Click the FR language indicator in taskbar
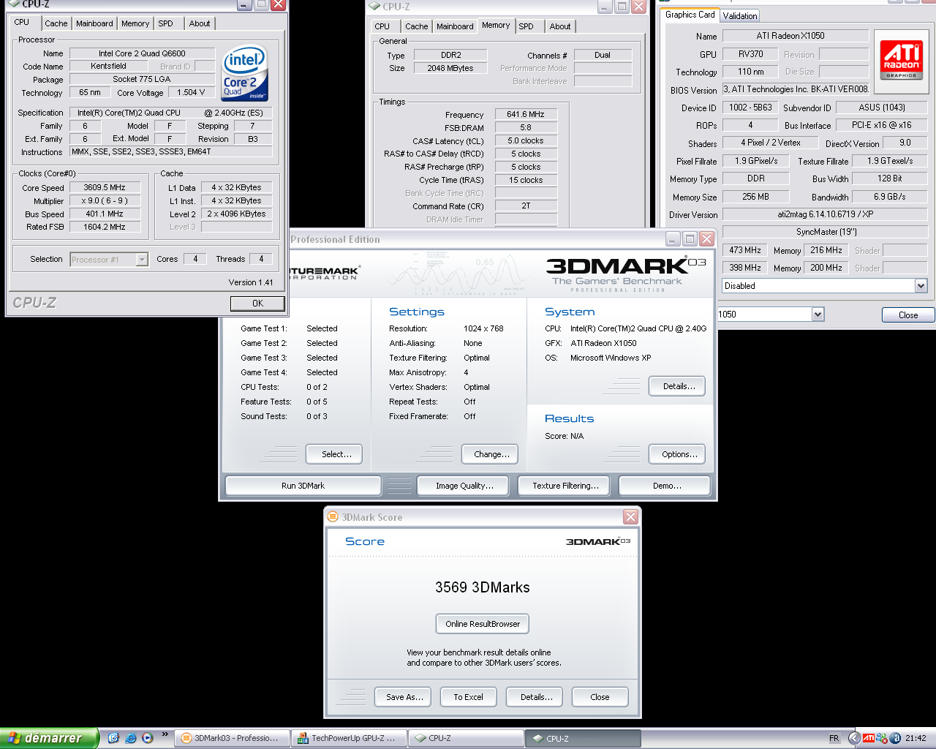Viewport: 936px width, 749px height. tap(834, 739)
